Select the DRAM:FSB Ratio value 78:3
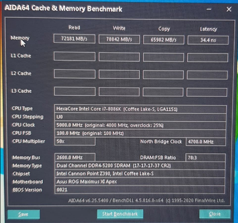The image size is (238, 223). (x=205, y=158)
